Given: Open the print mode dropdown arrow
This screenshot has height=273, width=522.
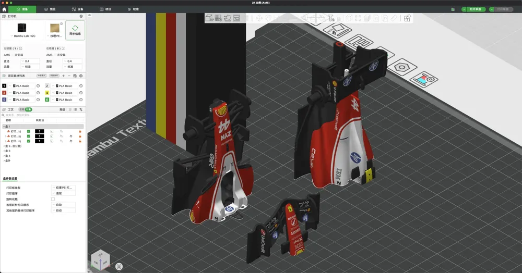Looking at the screenshot, I should click(x=491, y=9).
